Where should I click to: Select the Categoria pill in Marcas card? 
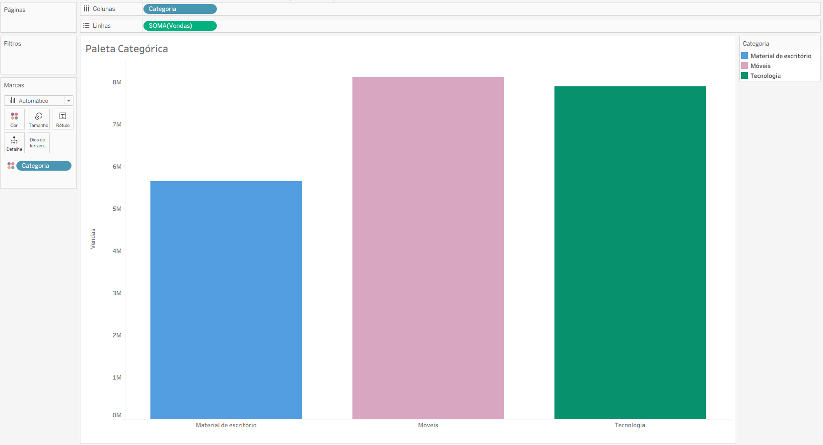(44, 166)
